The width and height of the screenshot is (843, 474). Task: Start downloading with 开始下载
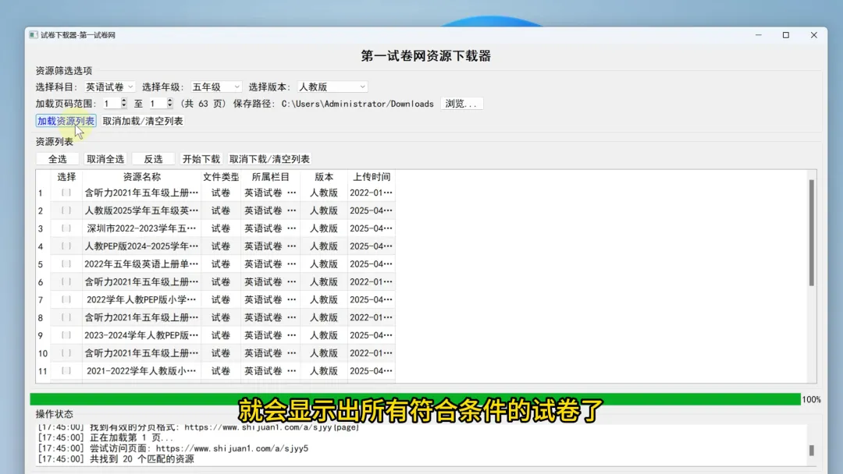click(x=201, y=159)
